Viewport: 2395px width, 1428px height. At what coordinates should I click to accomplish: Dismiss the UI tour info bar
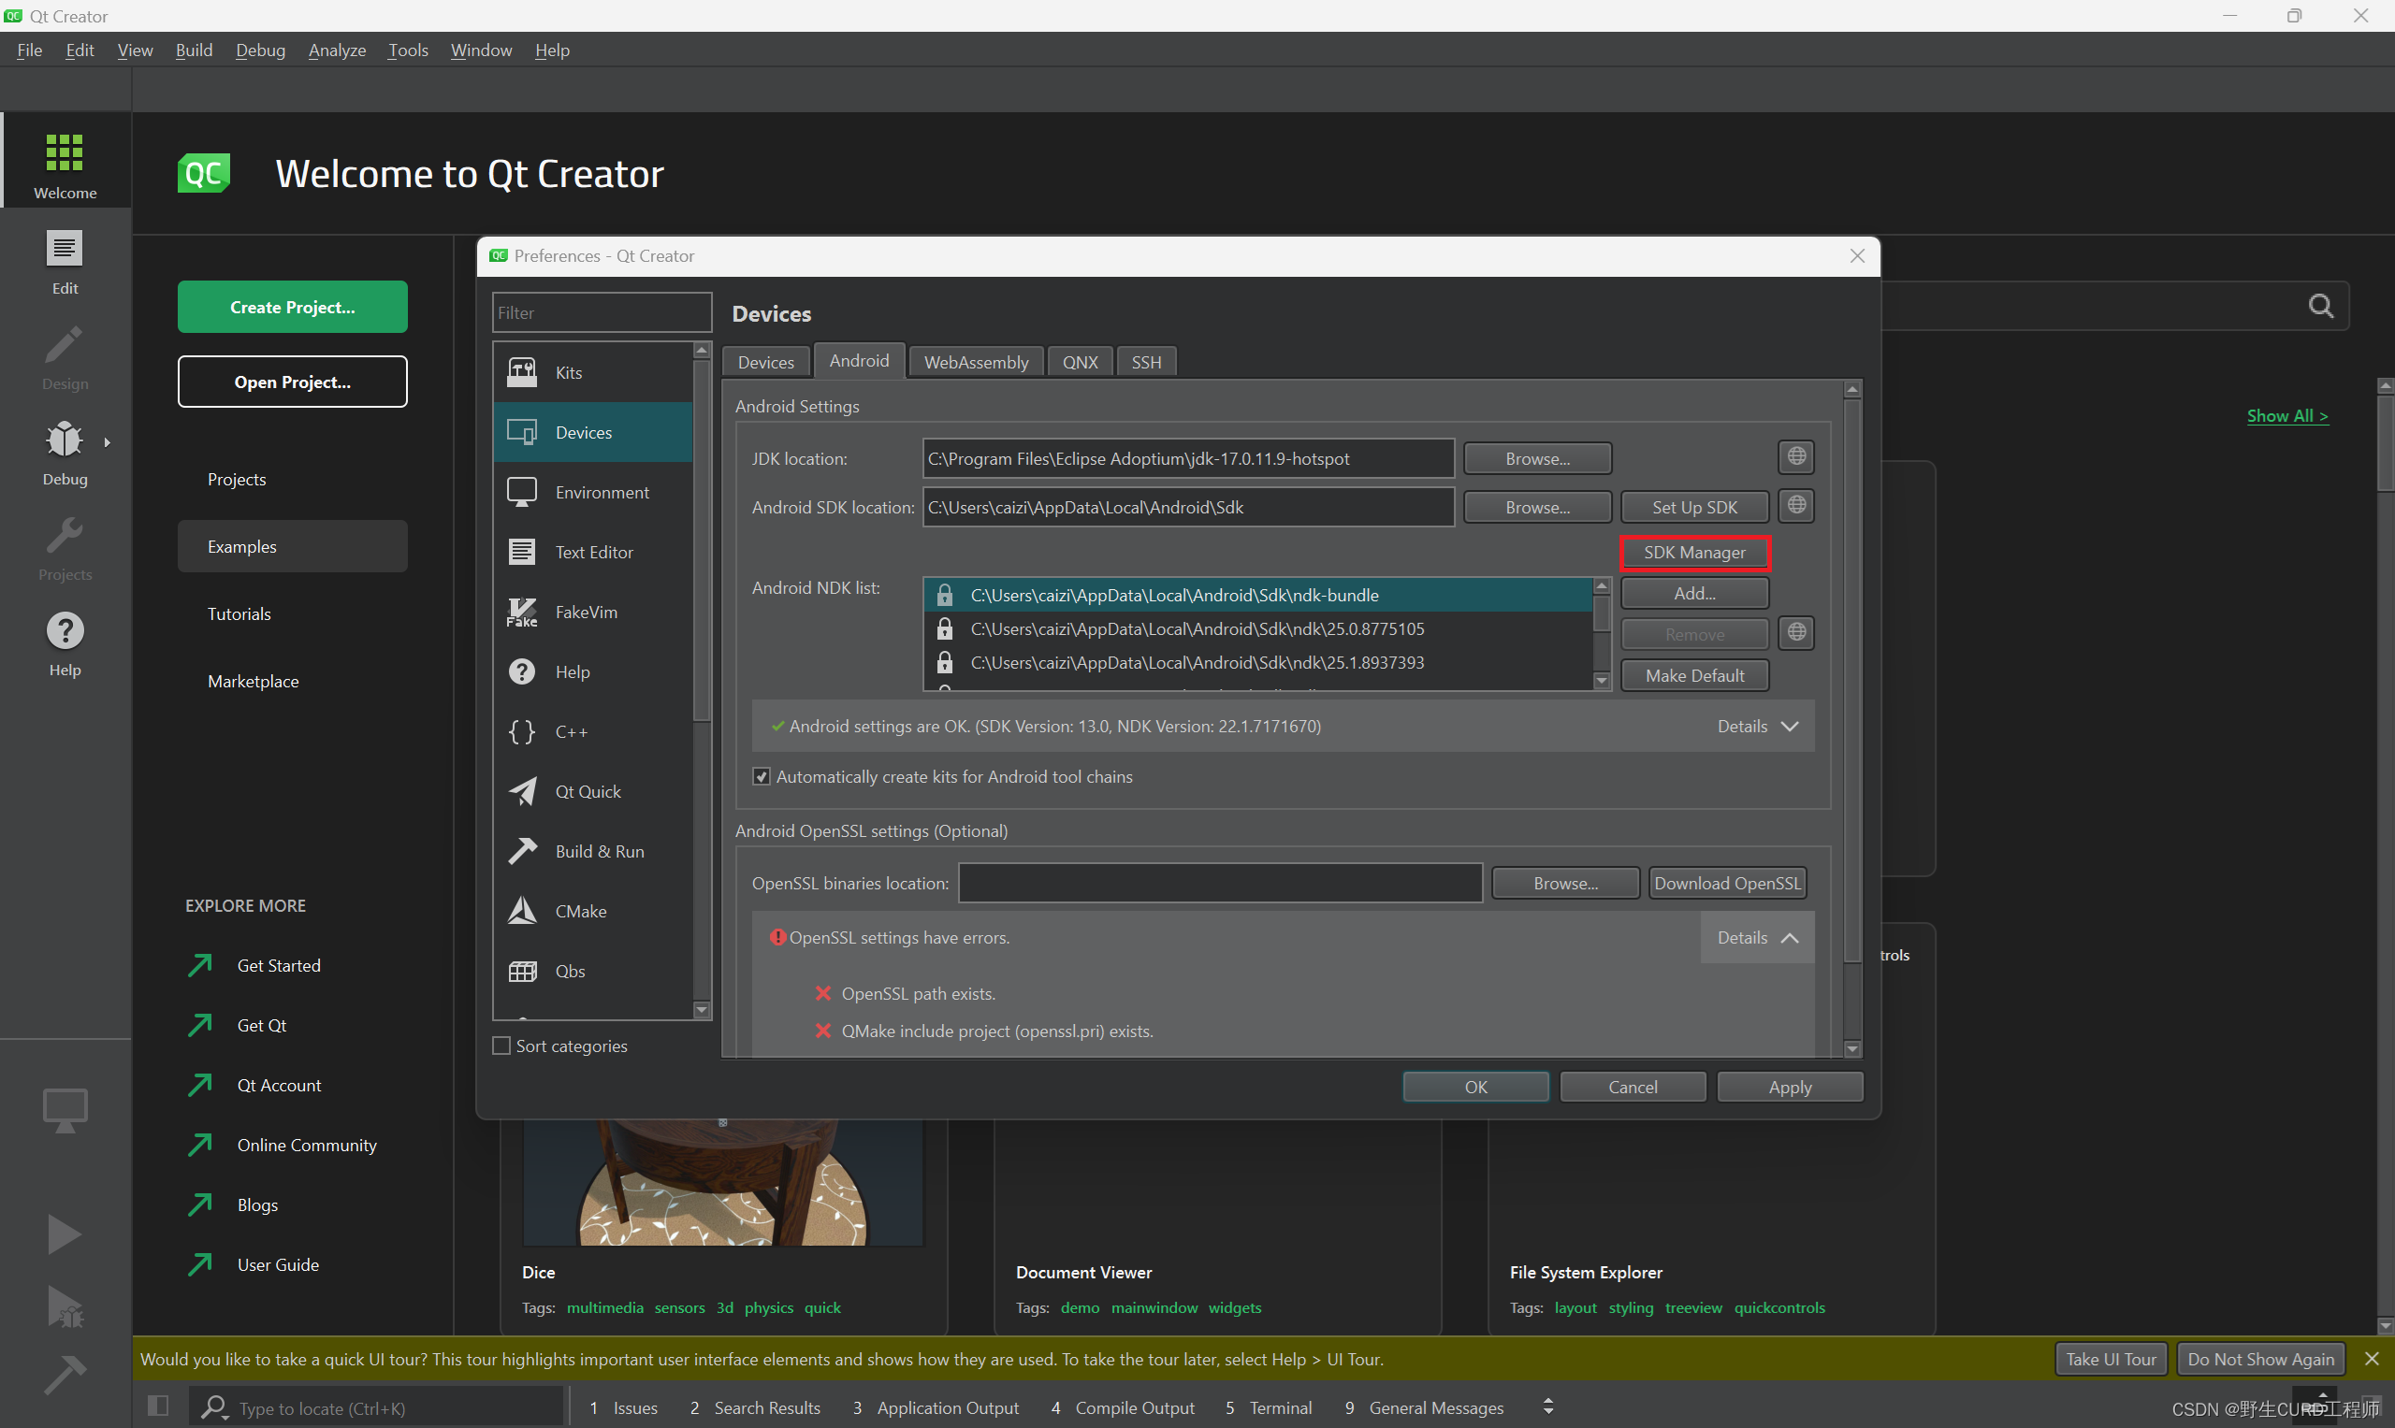click(x=2371, y=1359)
